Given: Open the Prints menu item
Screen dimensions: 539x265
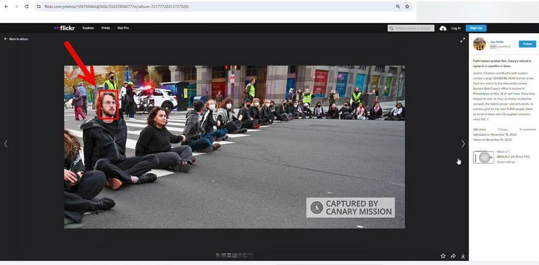Looking at the screenshot, I should tap(106, 28).
